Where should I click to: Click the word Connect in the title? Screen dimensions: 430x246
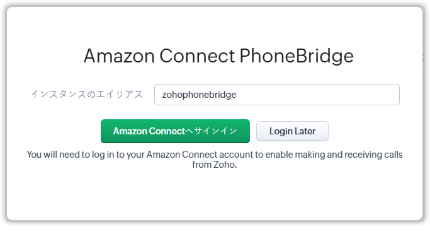pos(197,56)
